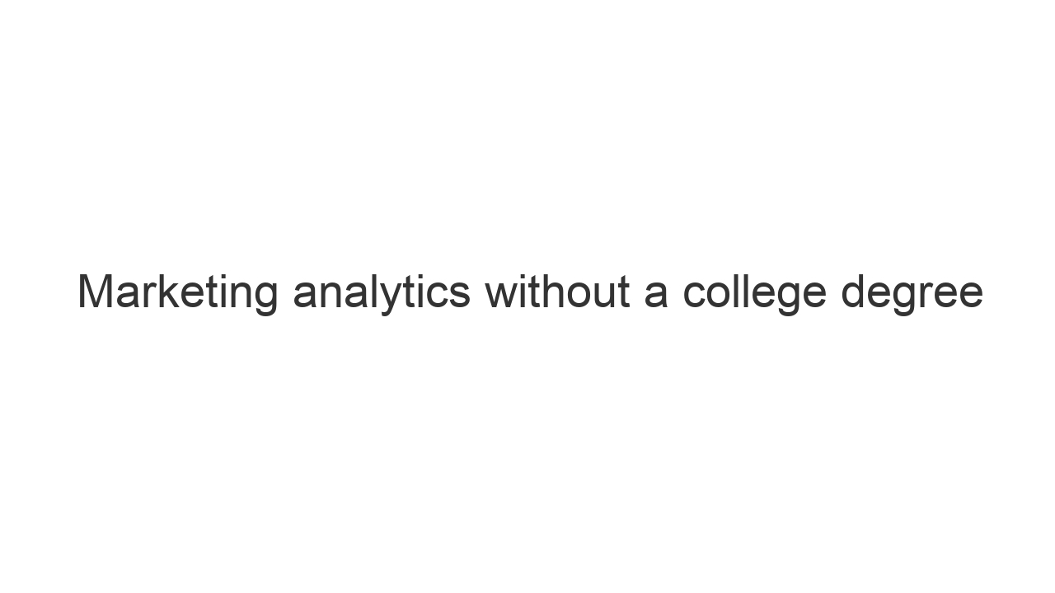
Task: Click the word "without" in the title
Action: [x=557, y=292]
